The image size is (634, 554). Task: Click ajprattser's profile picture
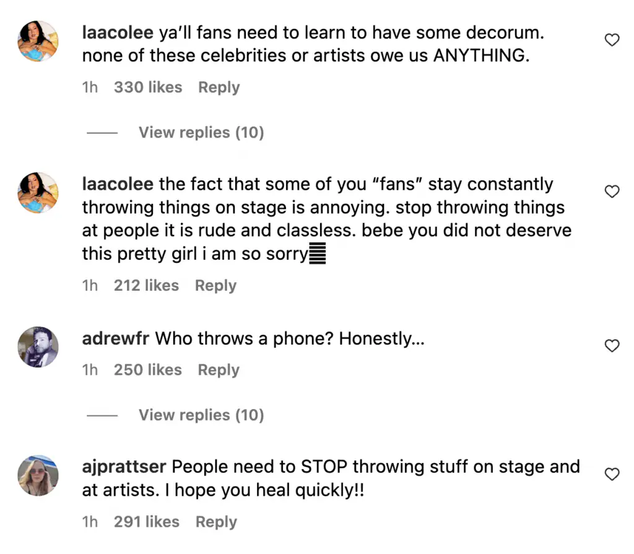[x=39, y=475]
